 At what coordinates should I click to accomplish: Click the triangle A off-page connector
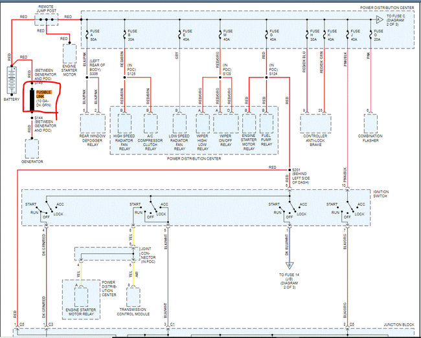pos(379,20)
